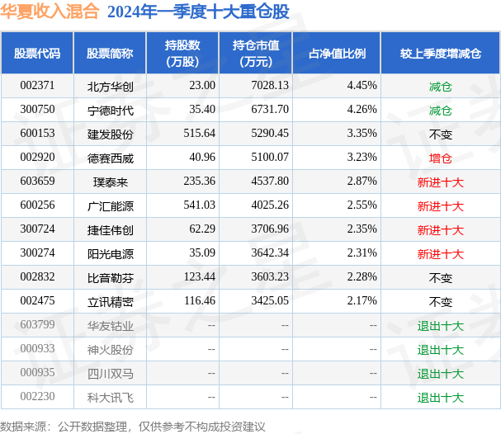Click the 2.31% net value ratio
Viewport: 501px width, 434px height.
tap(362, 253)
